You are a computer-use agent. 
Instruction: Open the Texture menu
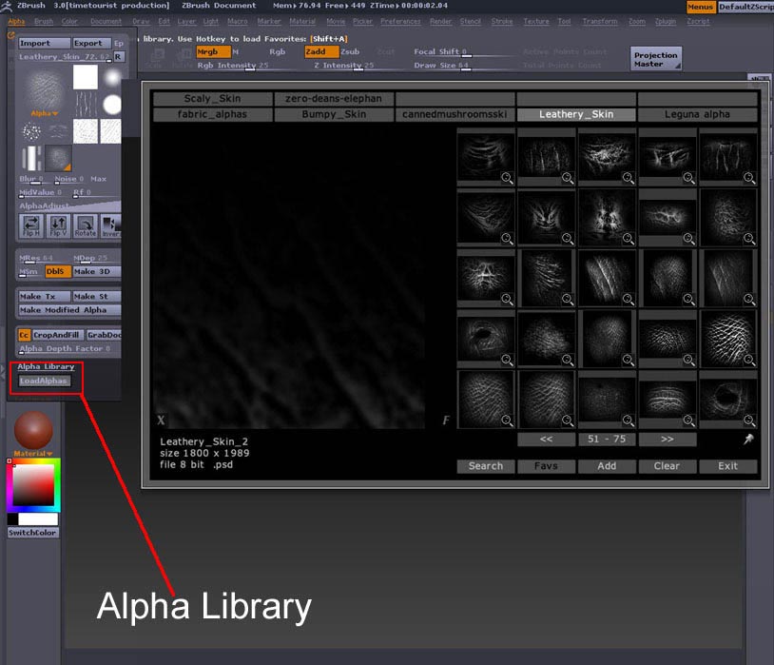coord(535,21)
